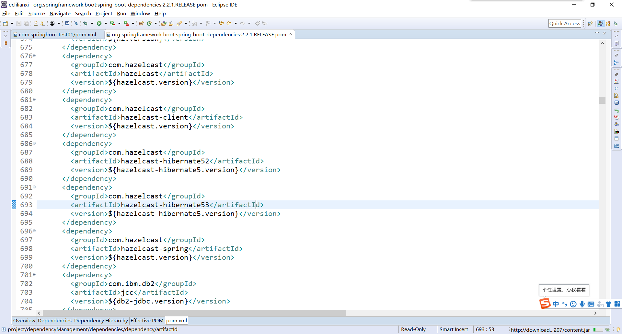
Task: Open the Task List view icon
Action: click(x=616, y=43)
